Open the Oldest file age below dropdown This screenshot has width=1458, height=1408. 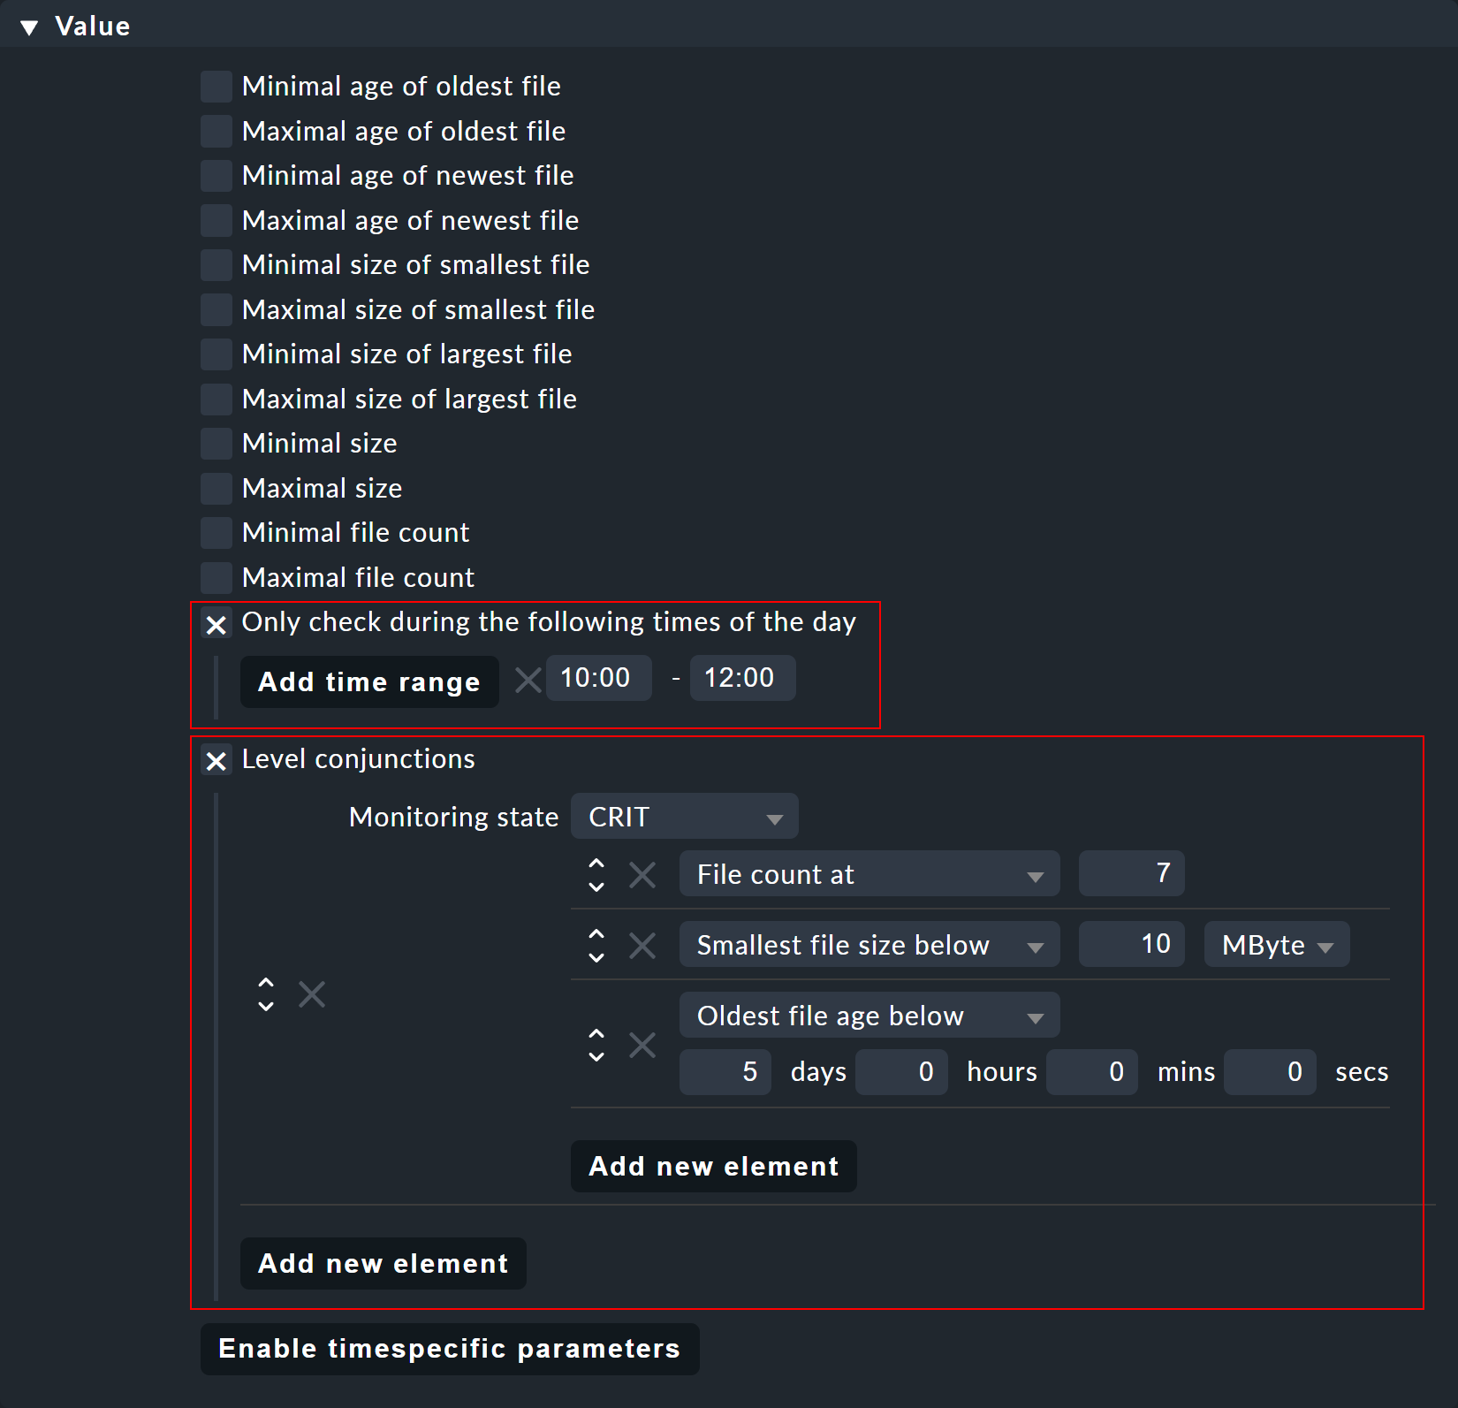[869, 1015]
